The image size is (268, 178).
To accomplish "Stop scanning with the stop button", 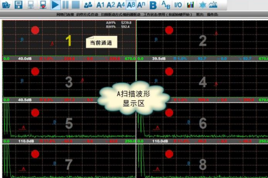I will click(x=75, y=5).
